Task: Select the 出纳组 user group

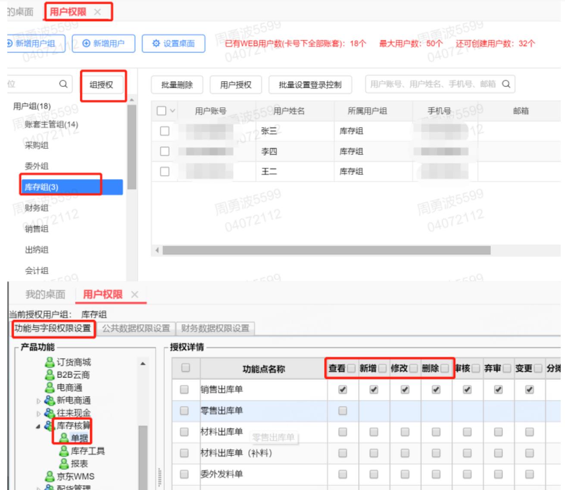Action: [x=37, y=250]
